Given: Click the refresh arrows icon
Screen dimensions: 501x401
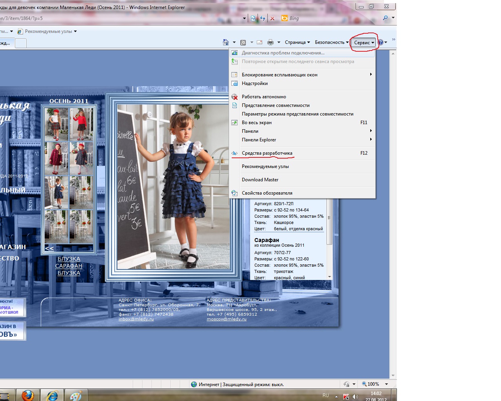Looking at the screenshot, I should click(263, 18).
